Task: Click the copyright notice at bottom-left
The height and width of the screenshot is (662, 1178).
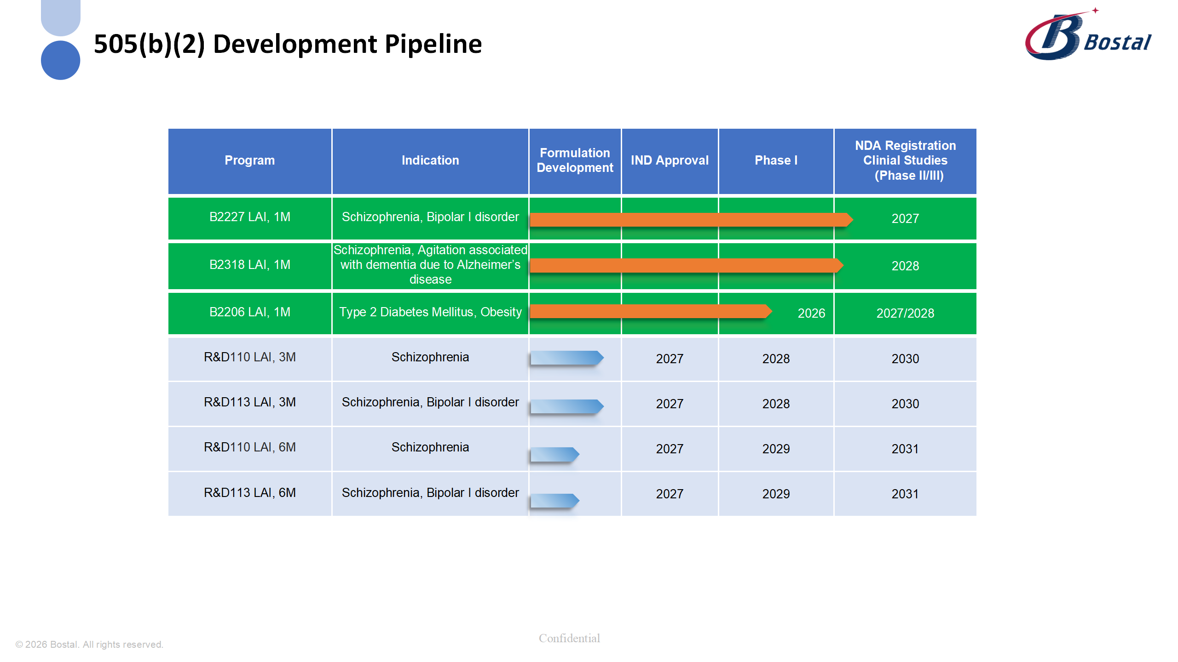Action: 89,645
